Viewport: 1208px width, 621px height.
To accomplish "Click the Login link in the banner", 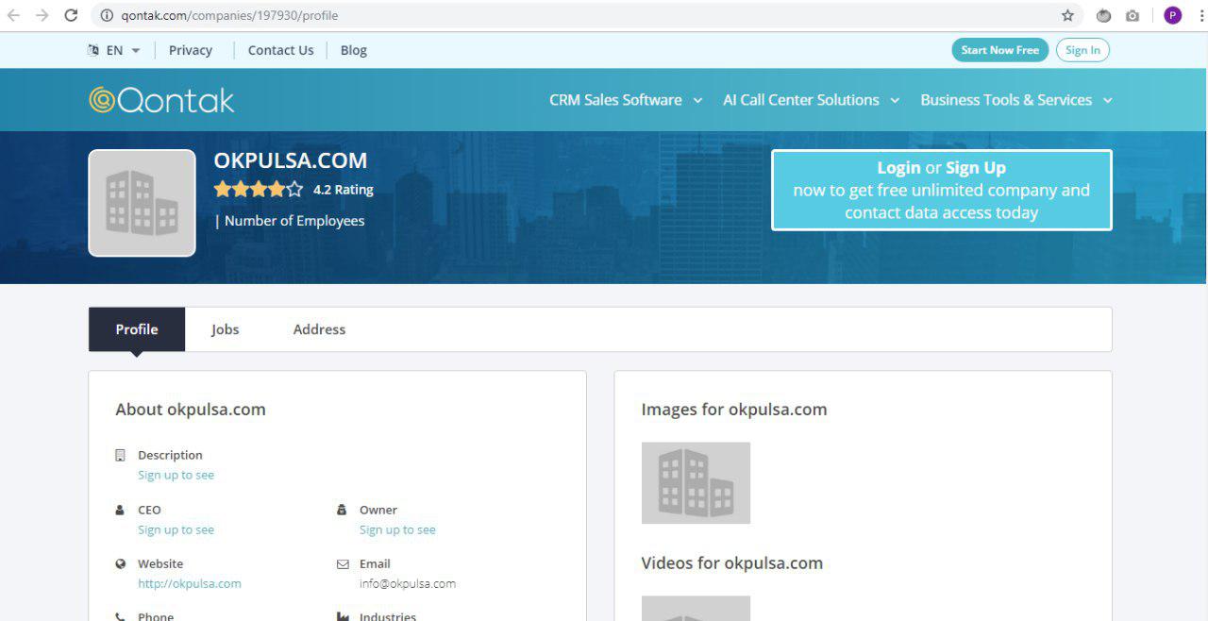I will [898, 168].
